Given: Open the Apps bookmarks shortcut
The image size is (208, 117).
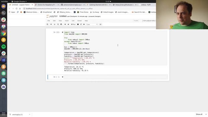Looking at the screenshot, I should click(12, 12).
